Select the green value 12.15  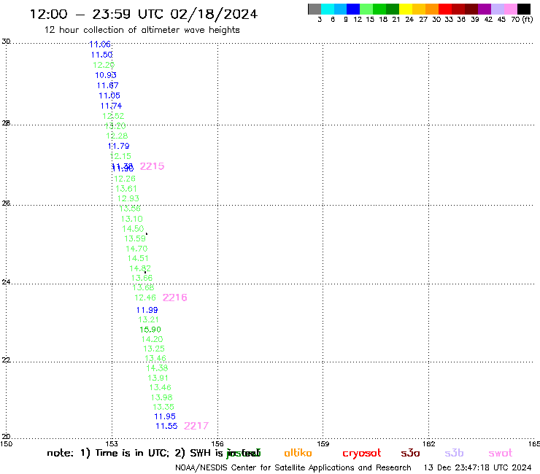120,156
